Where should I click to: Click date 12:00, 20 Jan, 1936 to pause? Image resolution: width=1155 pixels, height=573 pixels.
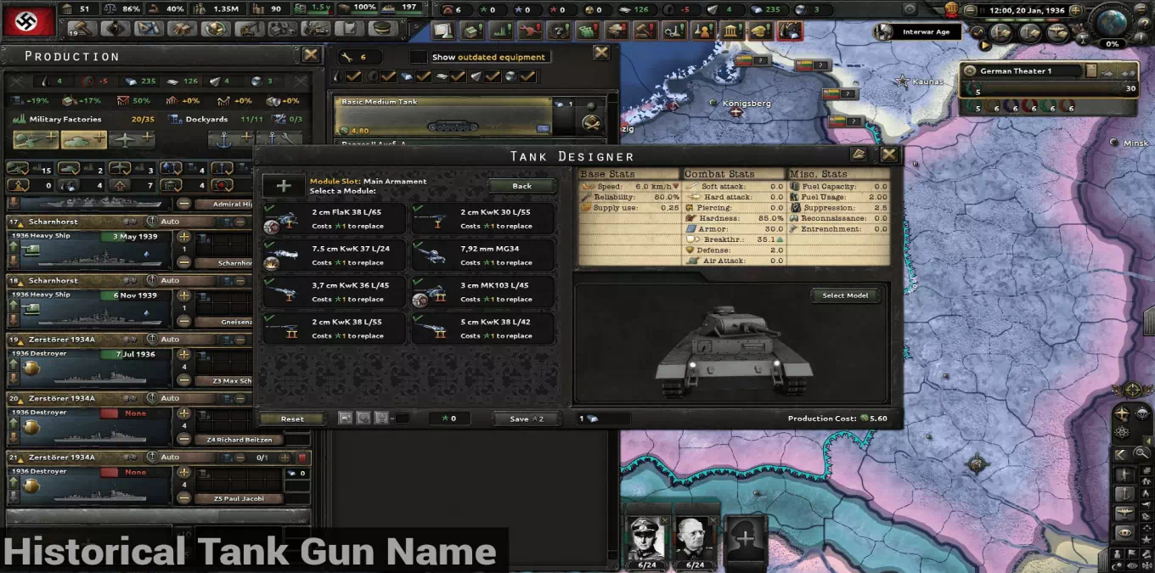pyautogui.click(x=1027, y=11)
